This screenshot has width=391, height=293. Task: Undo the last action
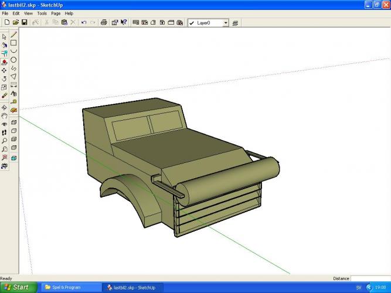click(84, 23)
